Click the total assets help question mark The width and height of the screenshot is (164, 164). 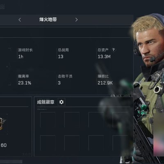pos(114,50)
